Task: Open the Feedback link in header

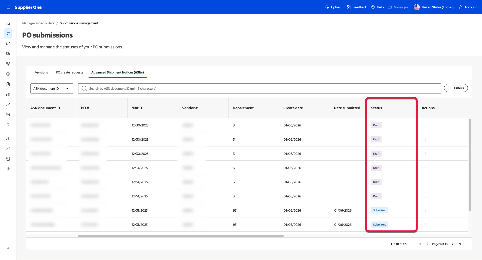Action: point(357,7)
